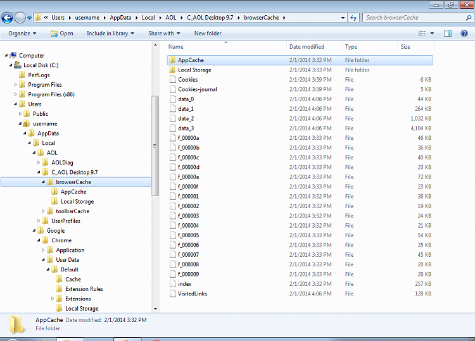Viewport: 475px width, 341px height.
Task: Open the Share with menu
Action: (x=164, y=34)
